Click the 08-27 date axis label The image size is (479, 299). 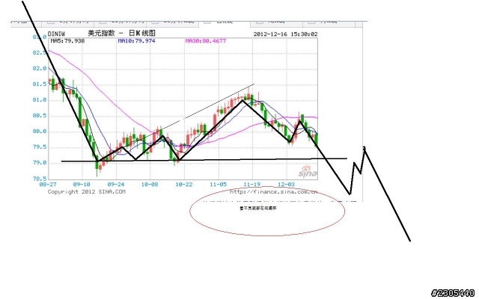coord(48,185)
